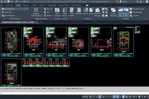Viewport: 149px width, 99px height.
Task: Open the Blocks palette
Action: 86,11
